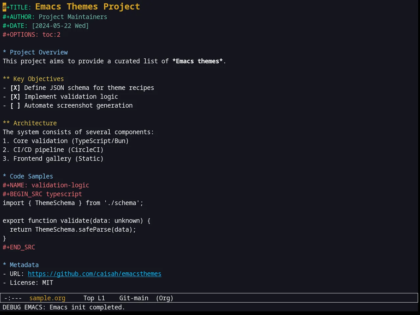Click the Metadata heading text
This screenshot has height=315, width=420.
click(24, 265)
